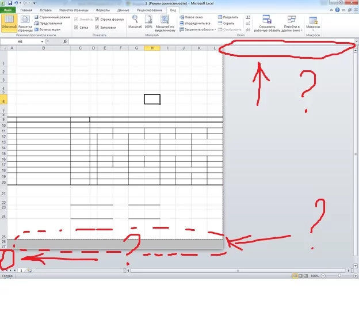Screen dimensions: 359x315
Task: Select row 6 header
Action: pos(3,99)
